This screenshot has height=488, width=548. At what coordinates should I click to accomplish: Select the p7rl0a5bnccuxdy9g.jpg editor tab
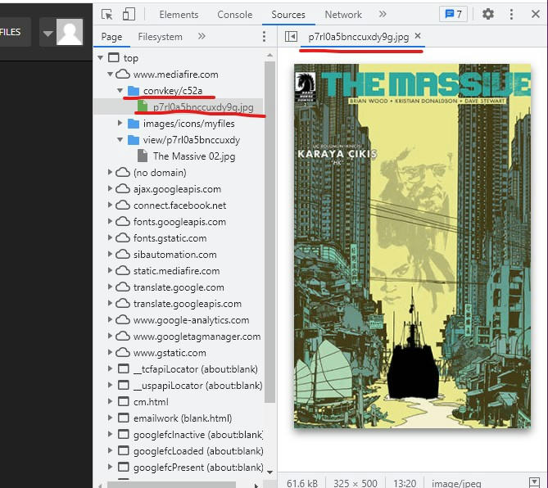(358, 37)
